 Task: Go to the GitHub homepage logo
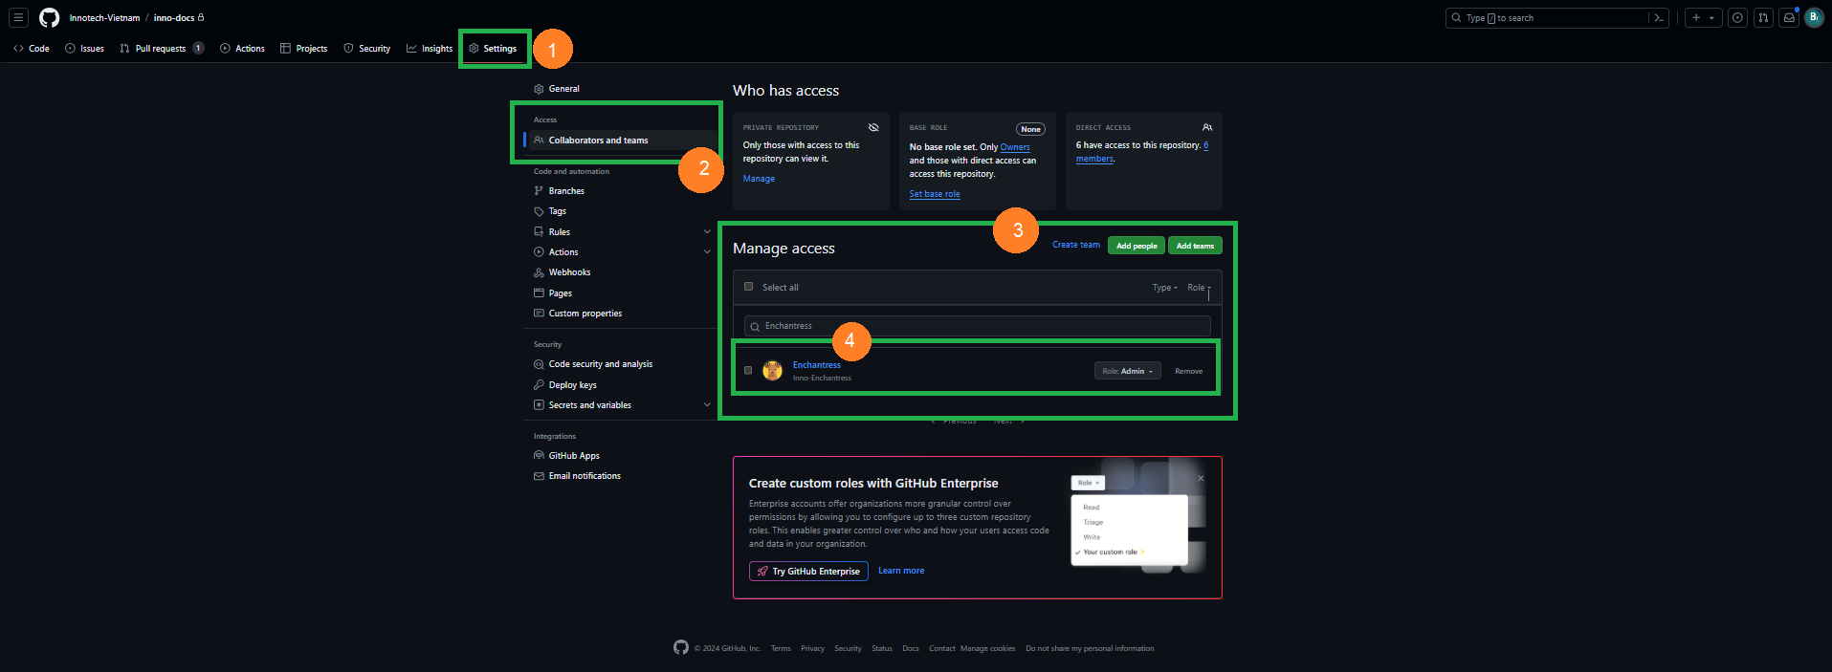click(49, 17)
